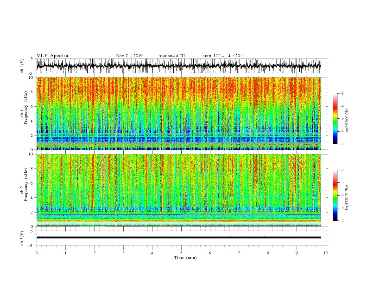
Task: Click the ch.3 flat black trace
Action: pyautogui.click(x=179, y=238)
